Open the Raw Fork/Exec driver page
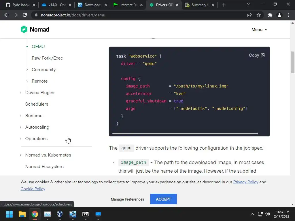Image resolution: width=295 pixels, height=221 pixels. (x=47, y=58)
